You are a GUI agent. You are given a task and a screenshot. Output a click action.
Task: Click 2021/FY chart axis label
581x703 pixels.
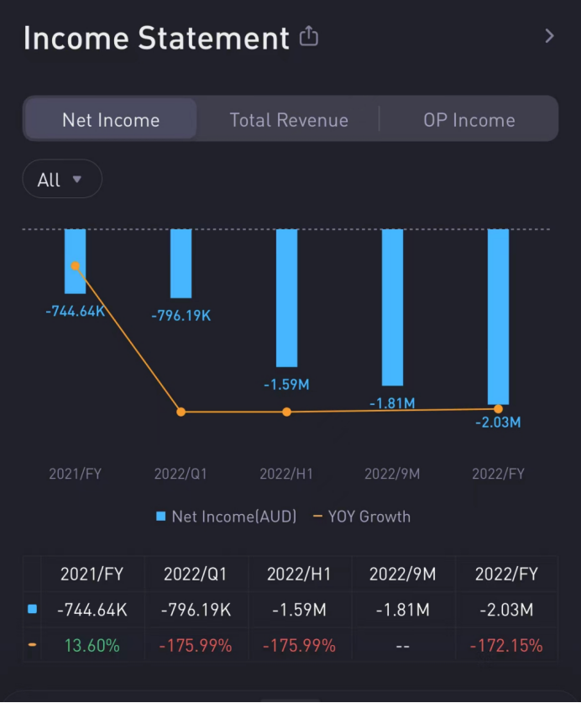pos(75,474)
